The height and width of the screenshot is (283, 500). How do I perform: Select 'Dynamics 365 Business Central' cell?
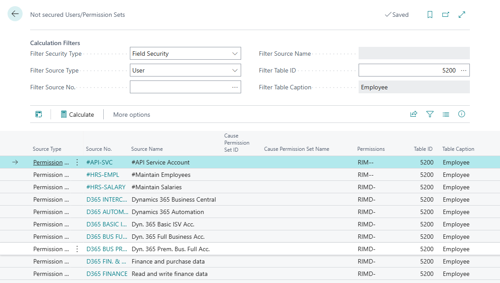(174, 199)
